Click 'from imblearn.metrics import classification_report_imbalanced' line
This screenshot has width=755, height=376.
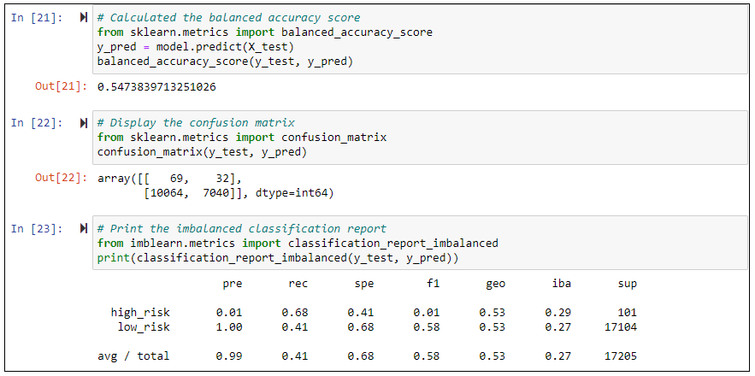[x=298, y=244]
